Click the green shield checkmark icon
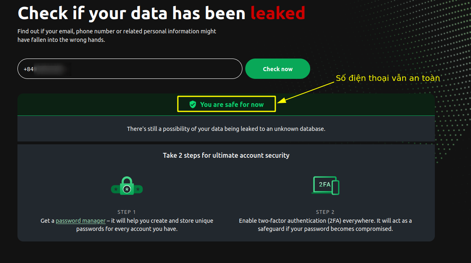The height and width of the screenshot is (263, 471). (x=193, y=104)
